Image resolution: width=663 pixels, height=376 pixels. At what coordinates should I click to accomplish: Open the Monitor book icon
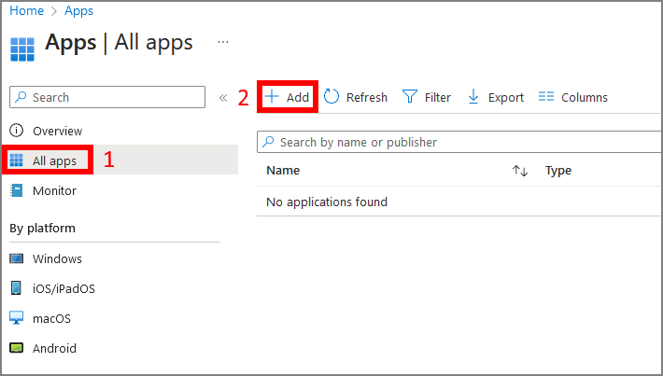click(17, 190)
